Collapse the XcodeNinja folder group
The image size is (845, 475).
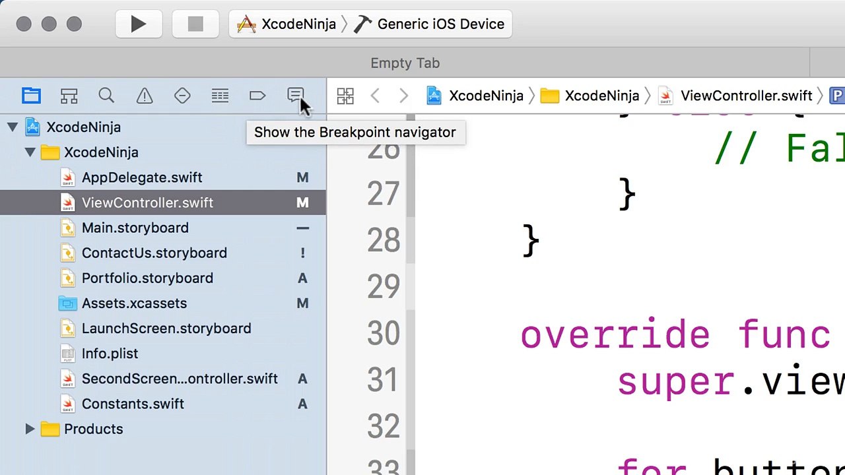point(30,152)
